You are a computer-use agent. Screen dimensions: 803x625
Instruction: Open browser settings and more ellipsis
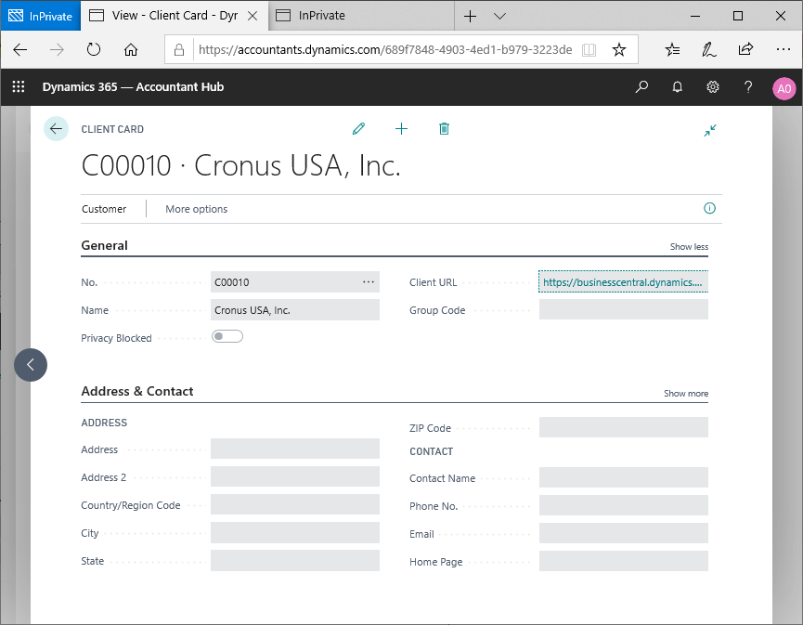tap(783, 49)
